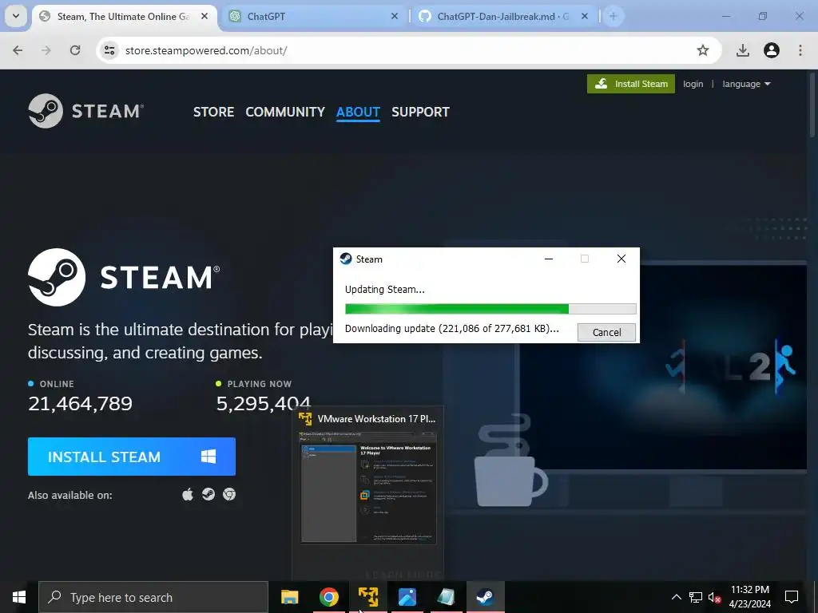
Task: Go forward in browser history
Action: 46,50
